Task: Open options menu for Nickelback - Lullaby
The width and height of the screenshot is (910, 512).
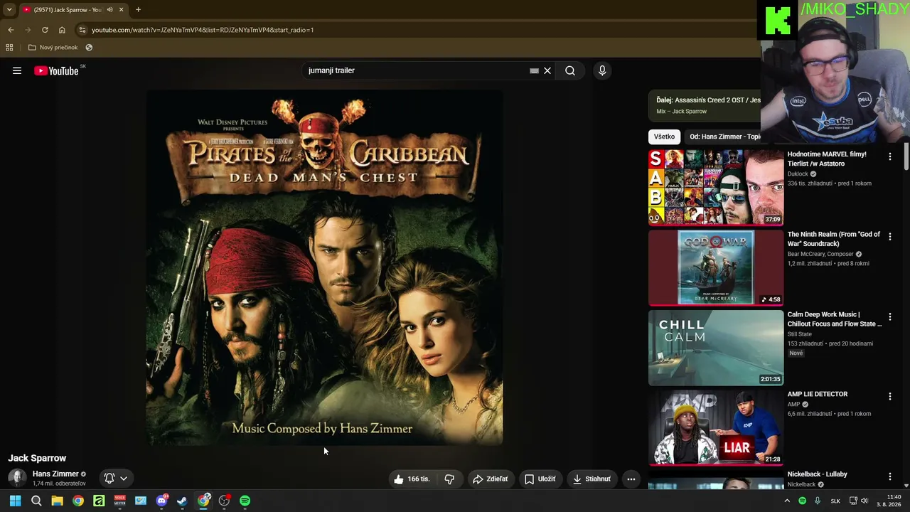Action: (x=889, y=476)
